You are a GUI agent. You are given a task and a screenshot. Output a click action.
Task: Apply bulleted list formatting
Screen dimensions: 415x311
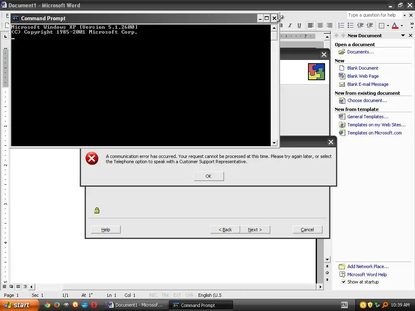[351, 26]
